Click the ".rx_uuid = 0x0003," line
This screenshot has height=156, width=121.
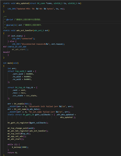click(22, 79)
